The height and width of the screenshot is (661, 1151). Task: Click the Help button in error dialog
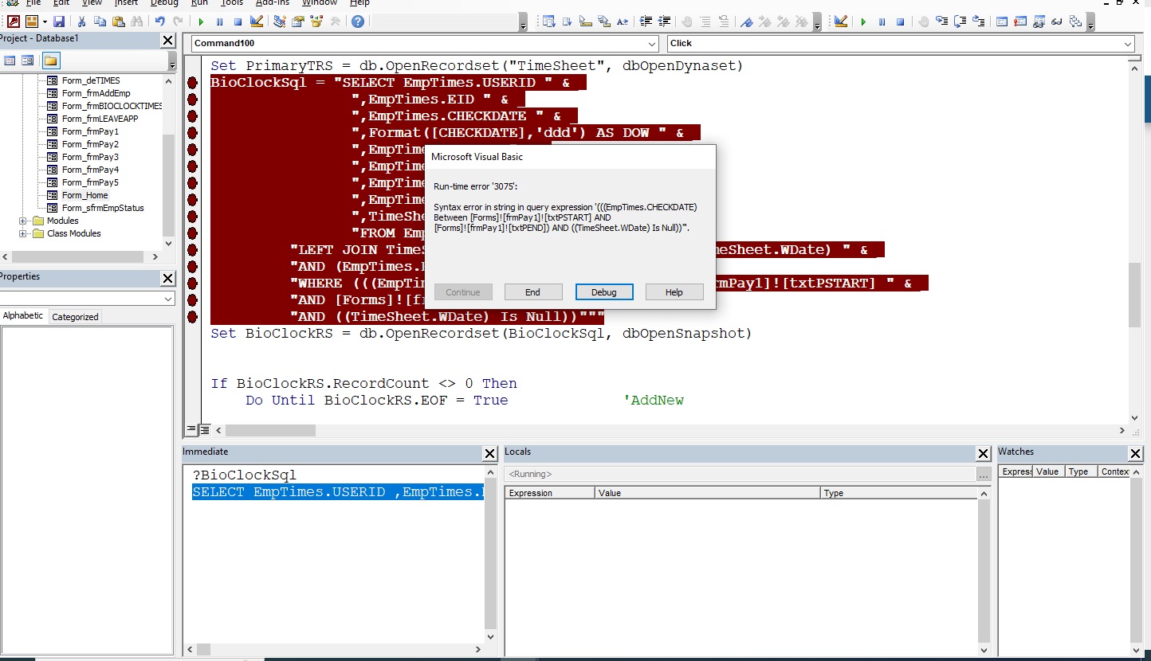(x=674, y=292)
